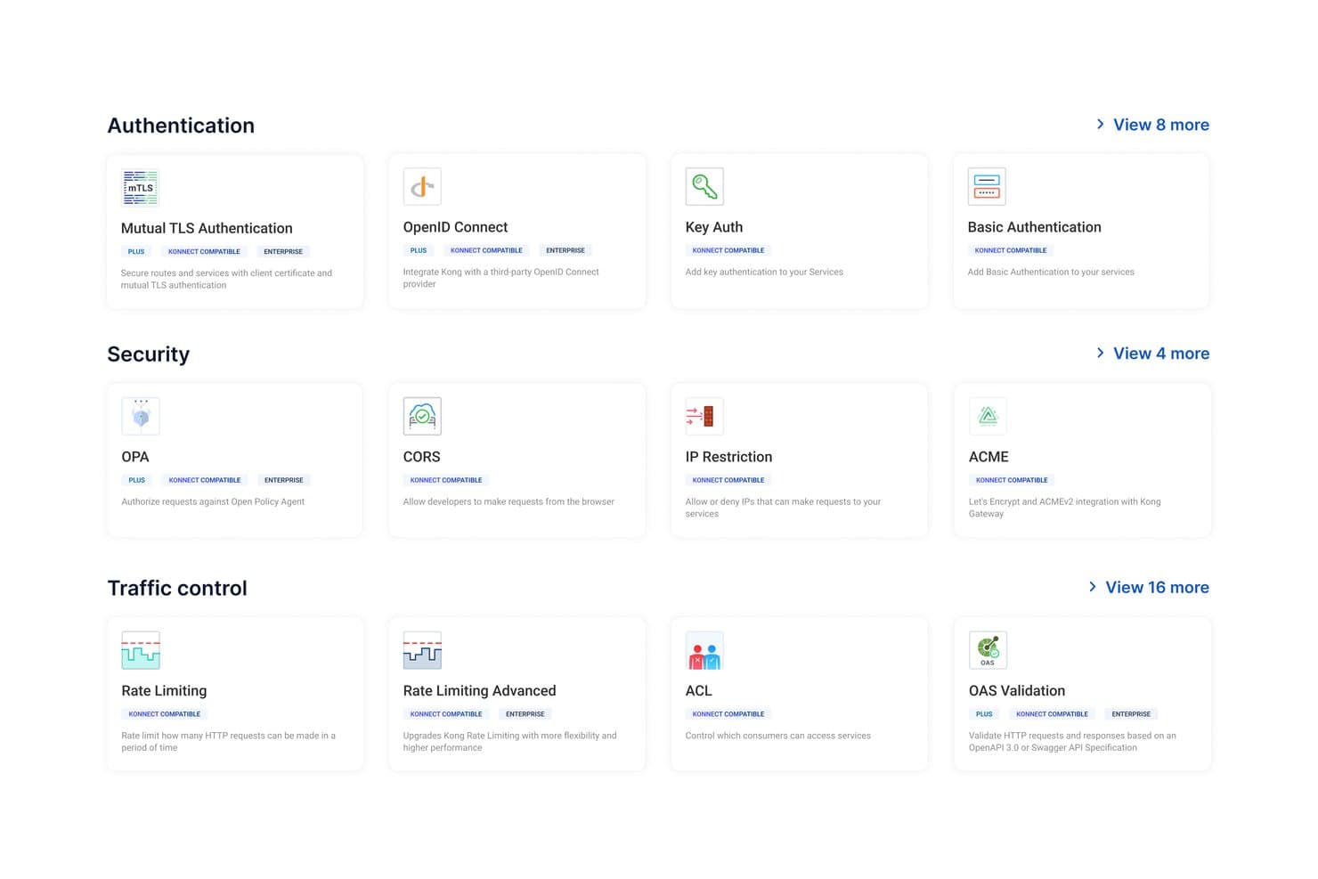Click the PLUS badge on OAS Validation
The height and width of the screenshot is (879, 1318).
pyautogui.click(x=984, y=714)
